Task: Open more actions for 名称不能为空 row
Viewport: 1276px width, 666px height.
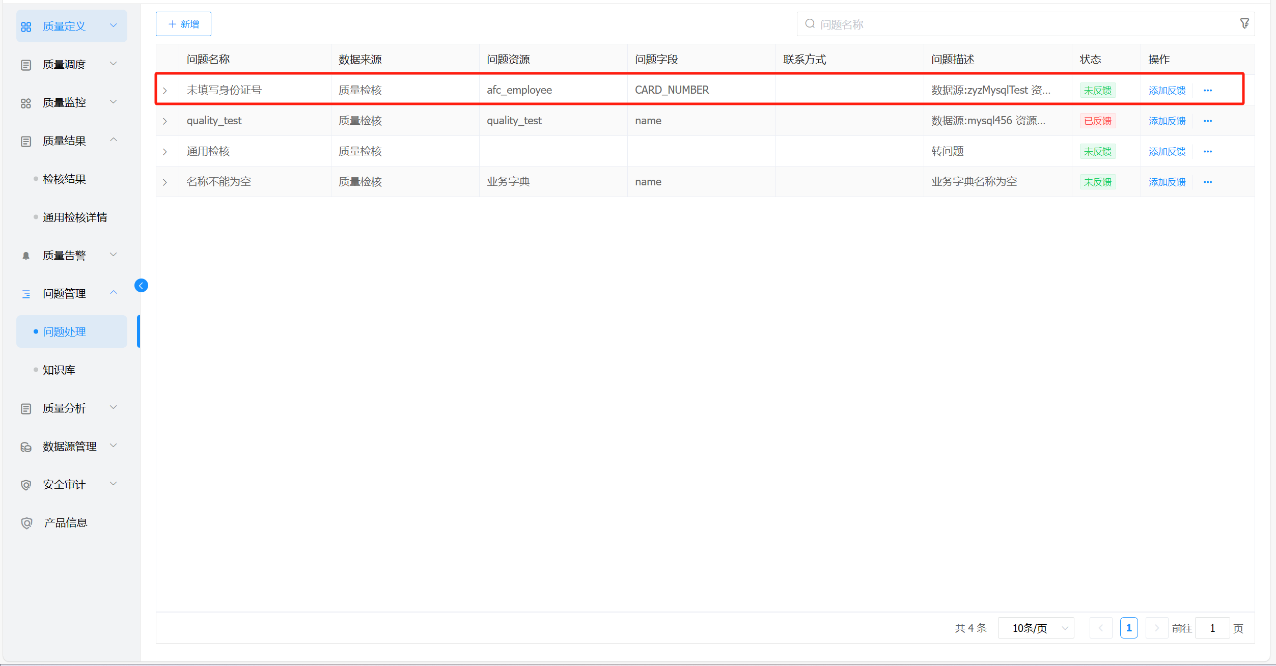Action: coord(1207,182)
